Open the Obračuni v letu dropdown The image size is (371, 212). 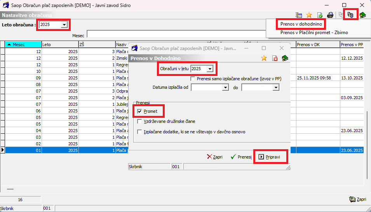coord(210,69)
